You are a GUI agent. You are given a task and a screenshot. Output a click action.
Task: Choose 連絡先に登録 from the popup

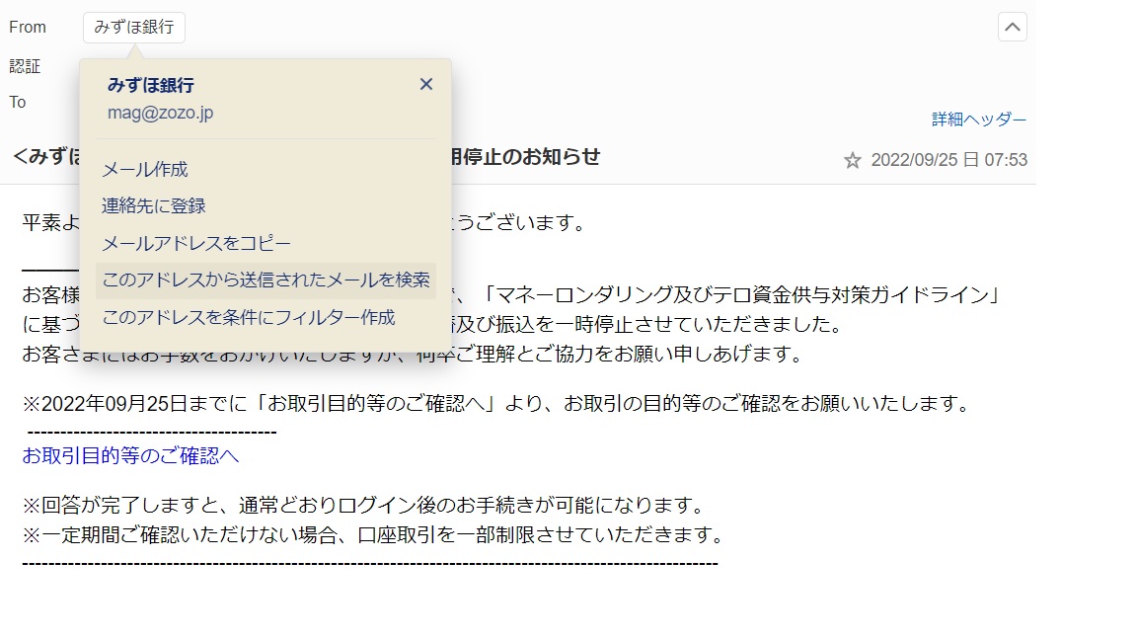click(x=154, y=206)
